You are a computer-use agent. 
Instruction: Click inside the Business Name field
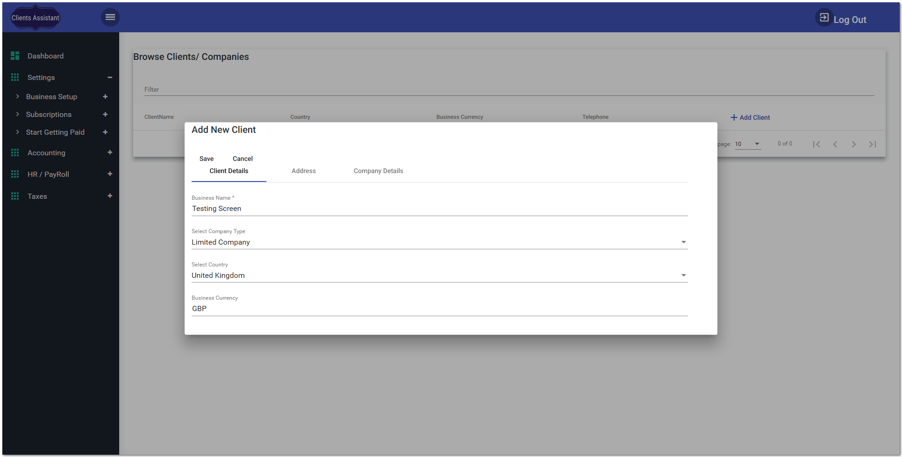tap(421, 209)
